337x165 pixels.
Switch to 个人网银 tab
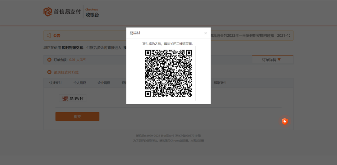80,83
